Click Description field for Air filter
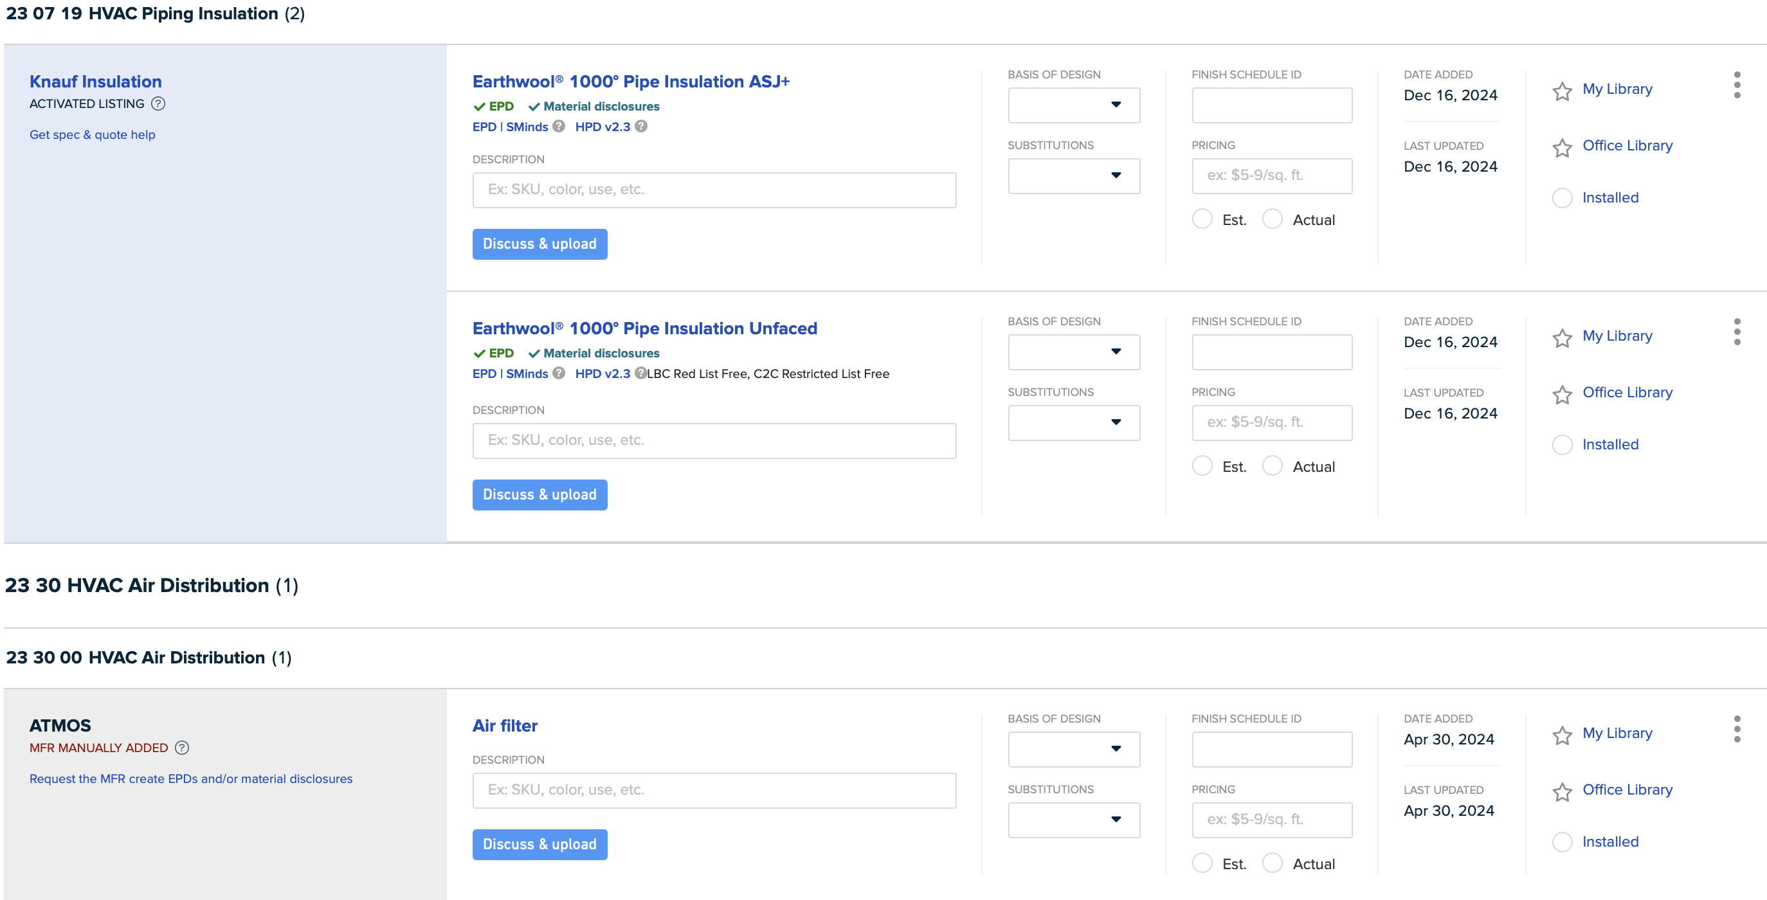This screenshot has height=900, width=1767. click(x=714, y=790)
